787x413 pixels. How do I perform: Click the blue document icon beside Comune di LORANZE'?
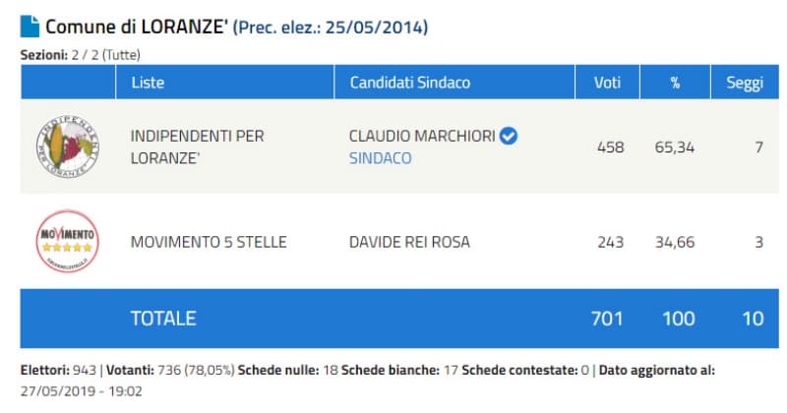(x=30, y=27)
